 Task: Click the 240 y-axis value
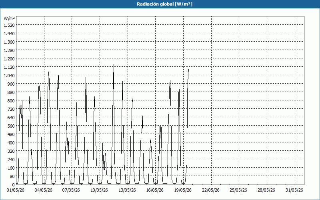tap(11, 160)
